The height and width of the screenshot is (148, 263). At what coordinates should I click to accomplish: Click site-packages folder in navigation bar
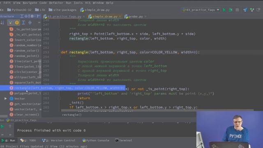[x=62, y=10]
